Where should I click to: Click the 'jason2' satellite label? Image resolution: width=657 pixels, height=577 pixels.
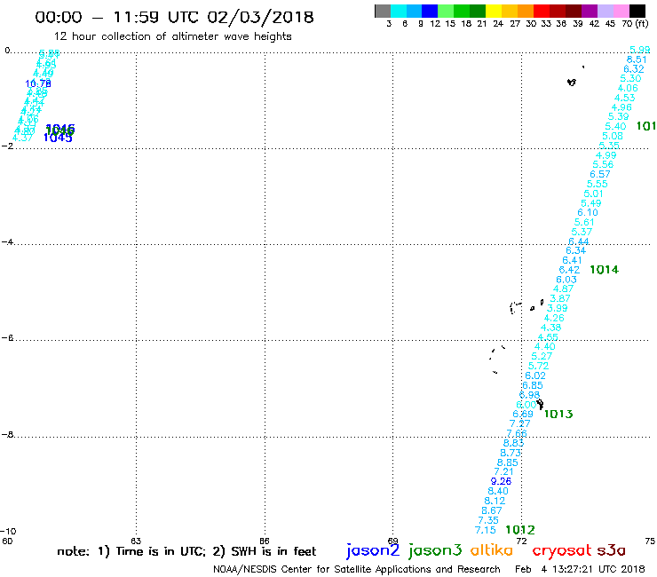point(373,550)
